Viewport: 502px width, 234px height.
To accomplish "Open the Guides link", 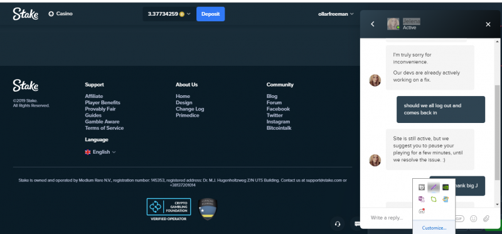I will click(x=93, y=115).
